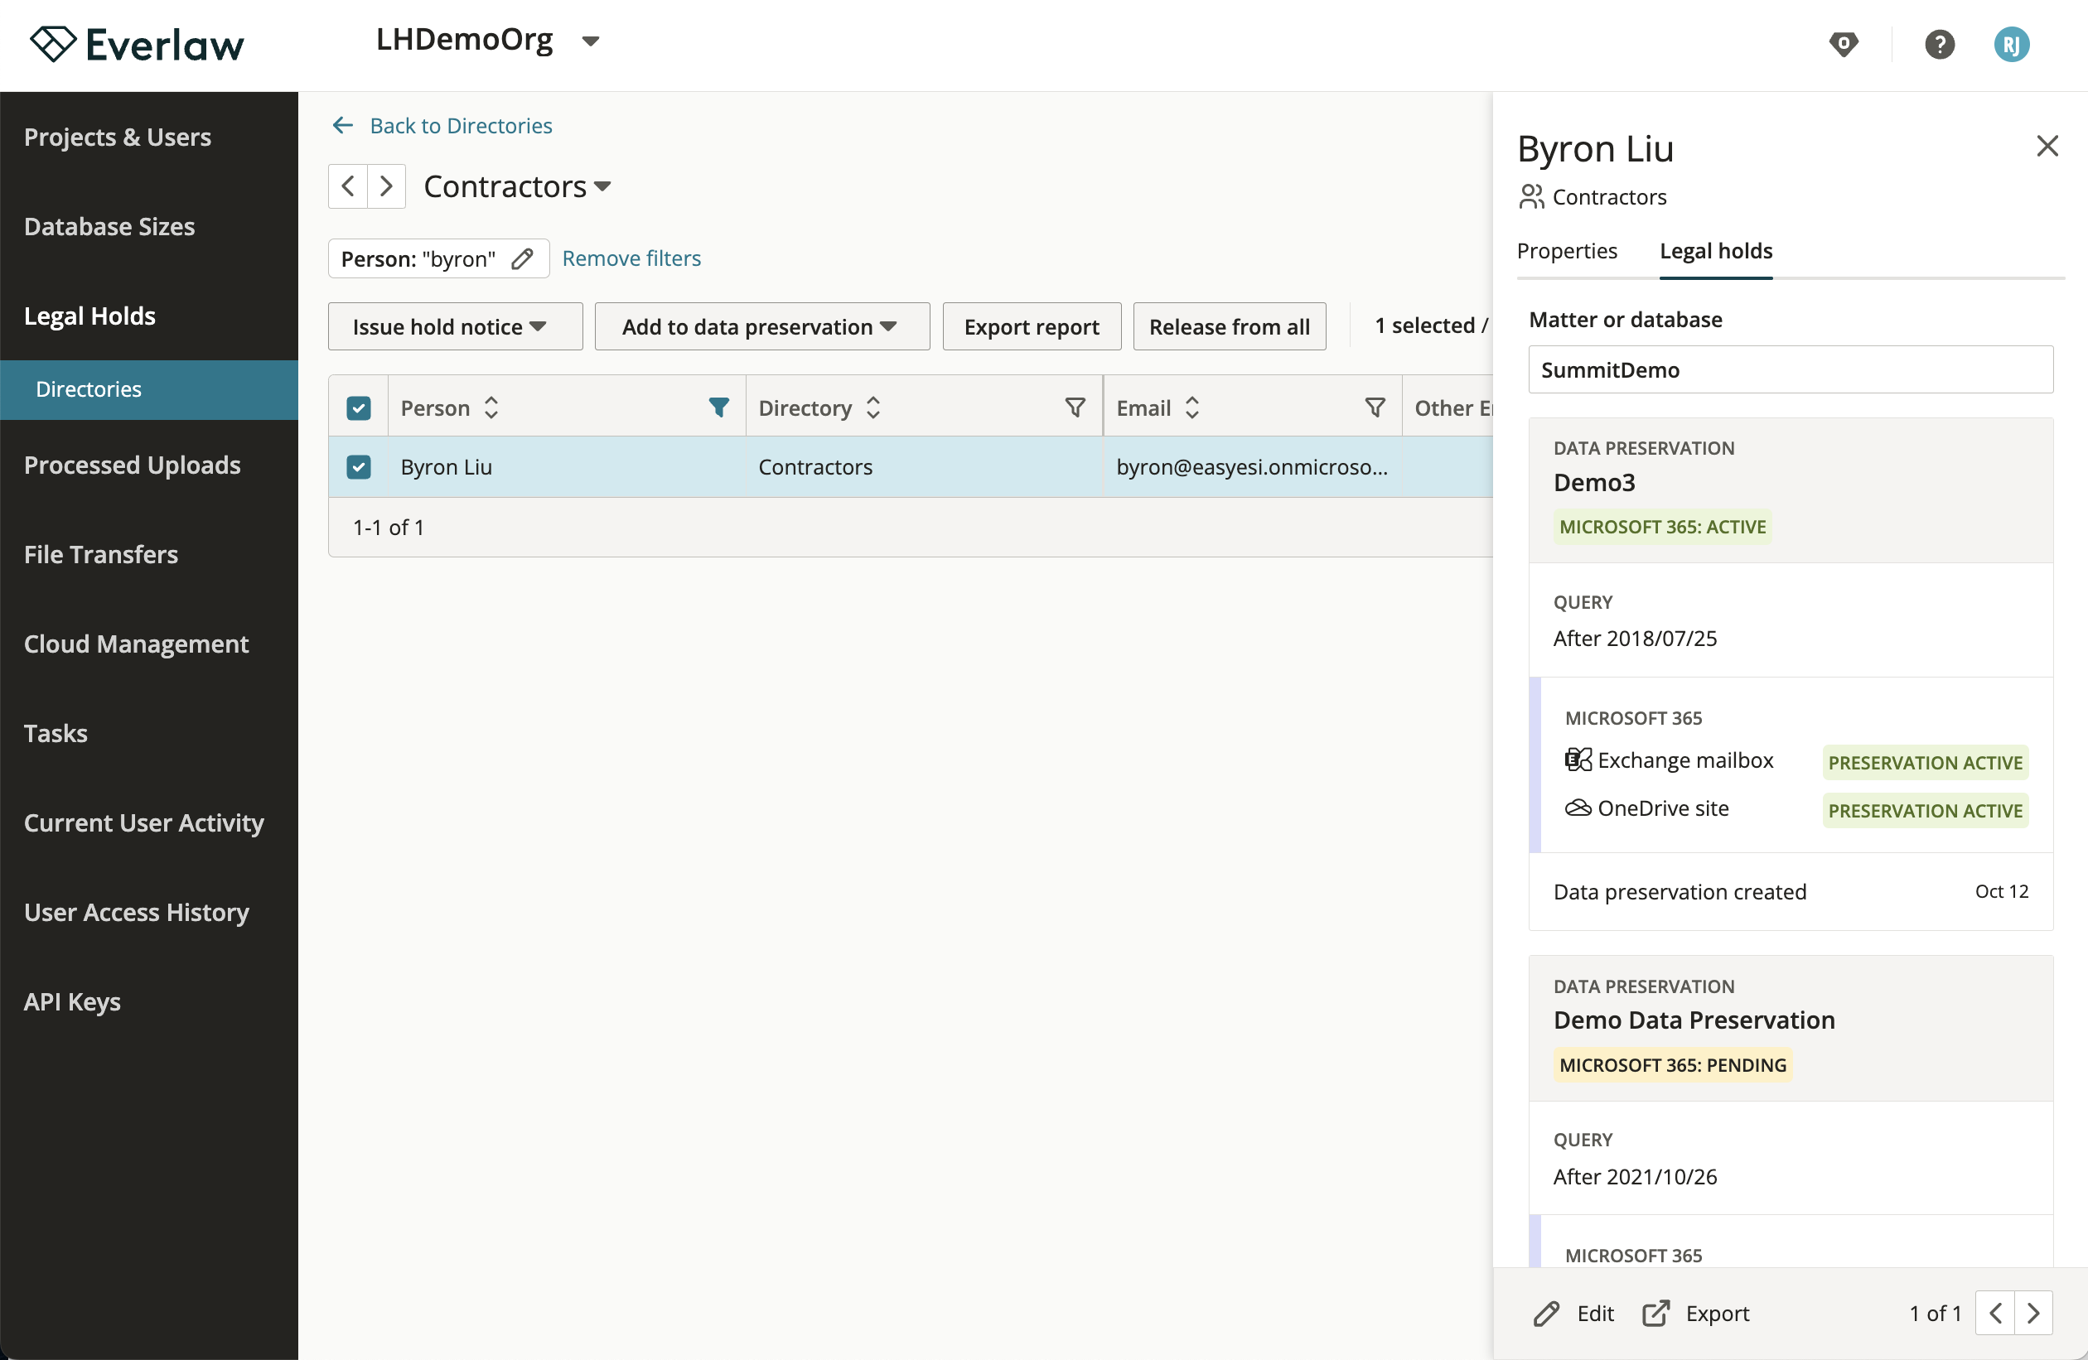Open Database Sizes in sidebar

[x=109, y=226]
